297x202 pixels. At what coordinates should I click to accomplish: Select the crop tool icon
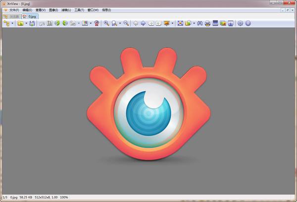pos(49,23)
